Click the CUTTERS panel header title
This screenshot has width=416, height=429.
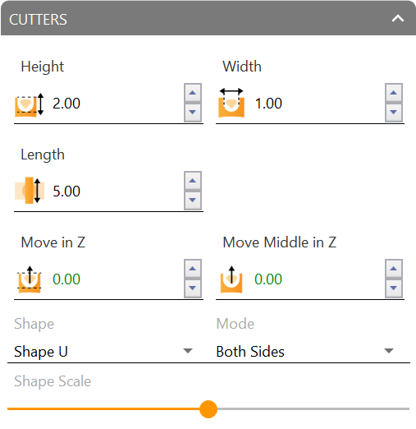(38, 20)
